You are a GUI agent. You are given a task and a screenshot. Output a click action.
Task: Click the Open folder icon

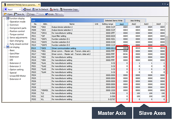[x=5, y=14]
